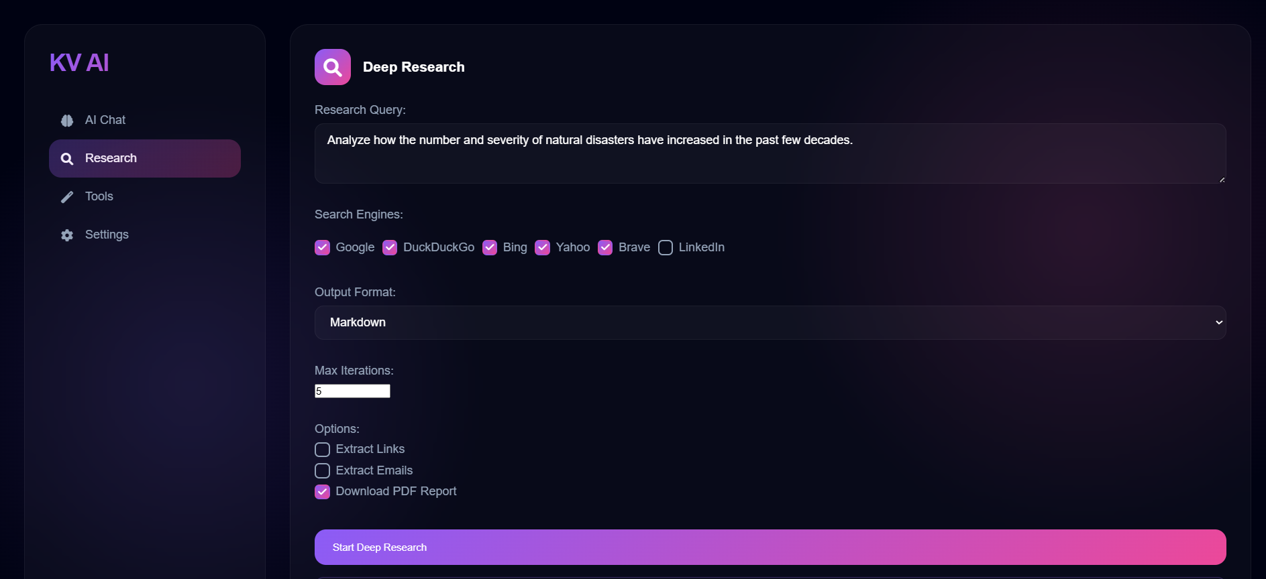Click the "Output Format:" label

(x=355, y=292)
